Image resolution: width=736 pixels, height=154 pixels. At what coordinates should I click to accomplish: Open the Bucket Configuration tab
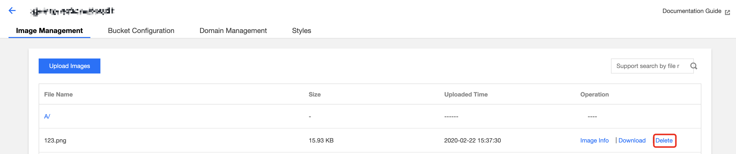click(x=141, y=31)
